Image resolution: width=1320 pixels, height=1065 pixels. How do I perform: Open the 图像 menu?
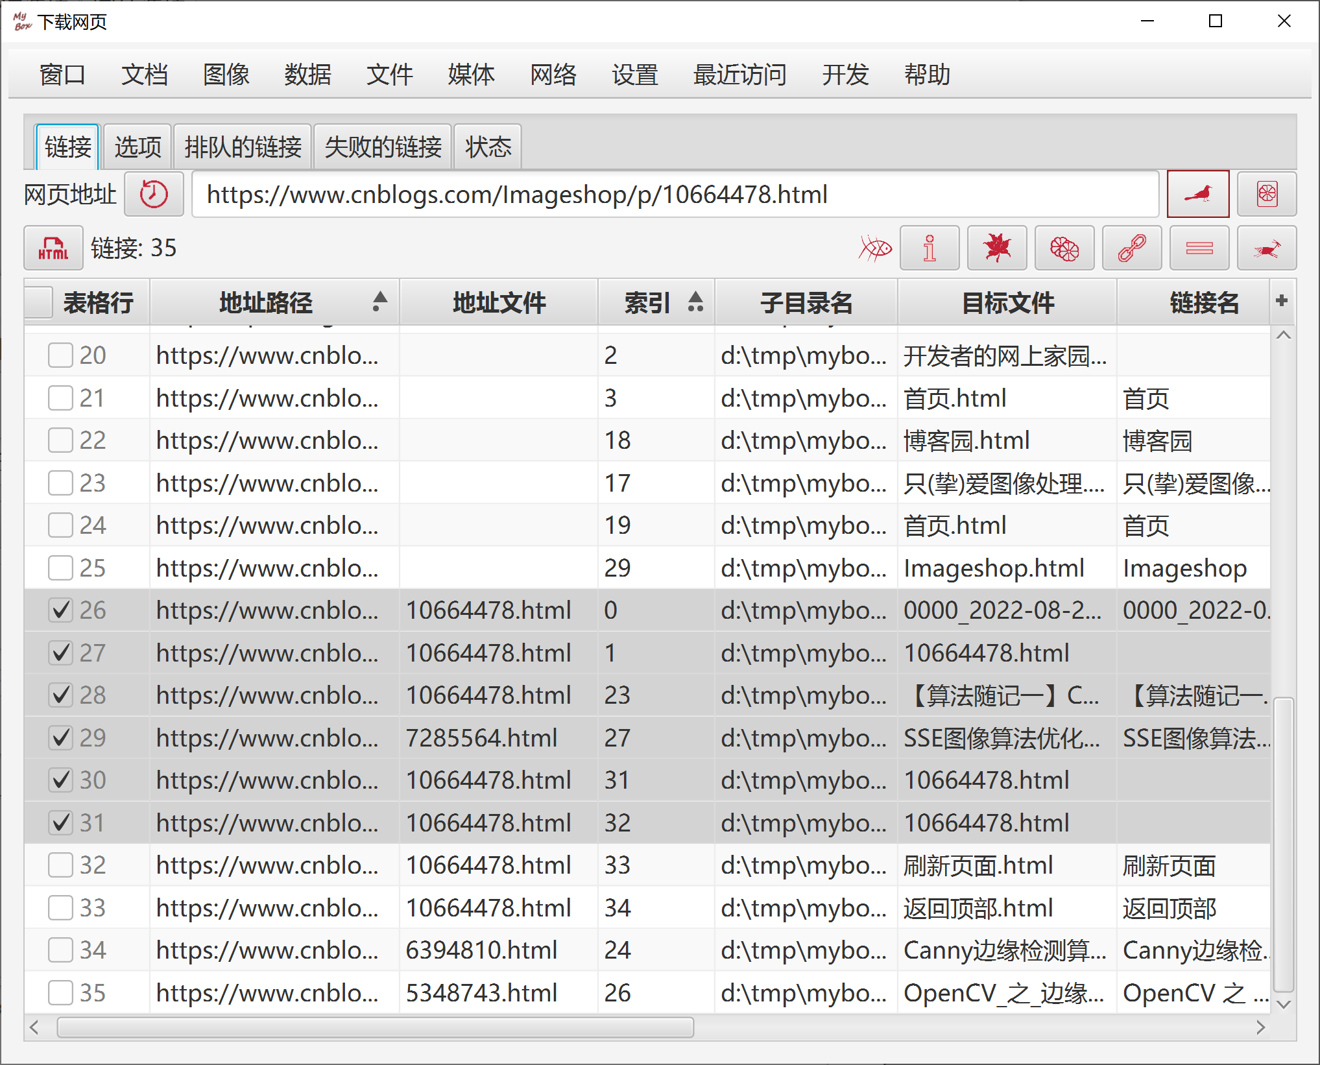(x=226, y=75)
